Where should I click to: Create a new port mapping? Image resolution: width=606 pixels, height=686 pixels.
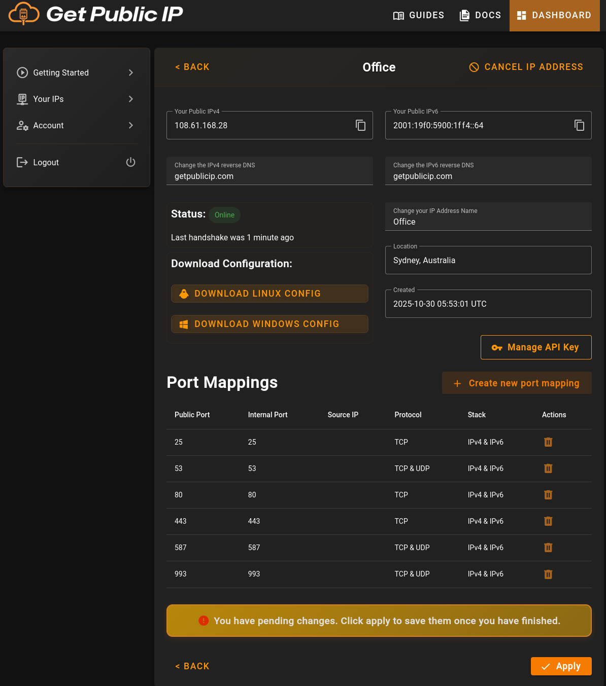(517, 383)
